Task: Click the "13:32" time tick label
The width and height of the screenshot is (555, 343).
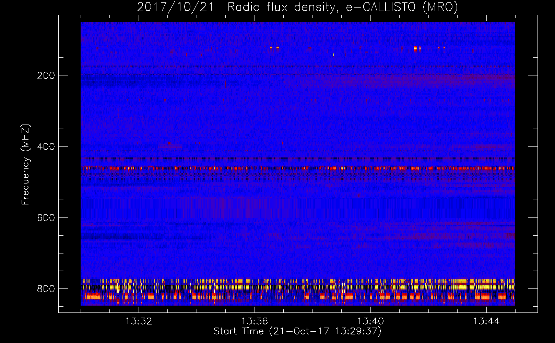Action: pyautogui.click(x=139, y=321)
